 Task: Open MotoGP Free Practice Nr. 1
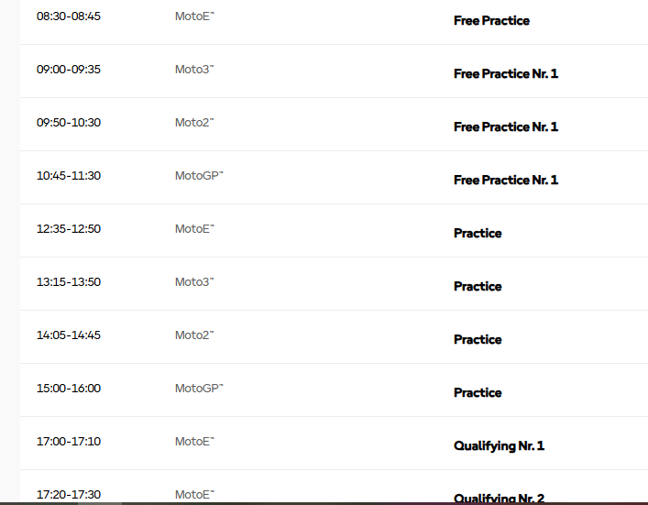click(506, 180)
